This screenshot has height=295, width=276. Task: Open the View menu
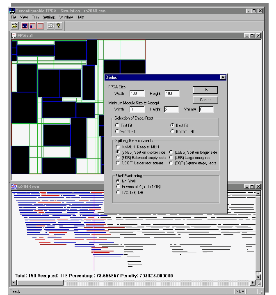(24, 17)
